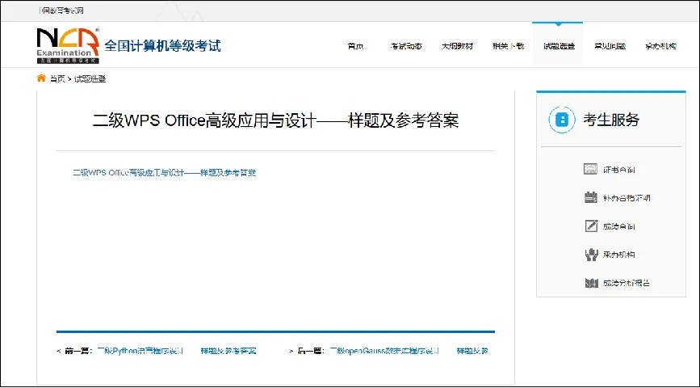Click the 考生服务 heading text

pyautogui.click(x=611, y=120)
